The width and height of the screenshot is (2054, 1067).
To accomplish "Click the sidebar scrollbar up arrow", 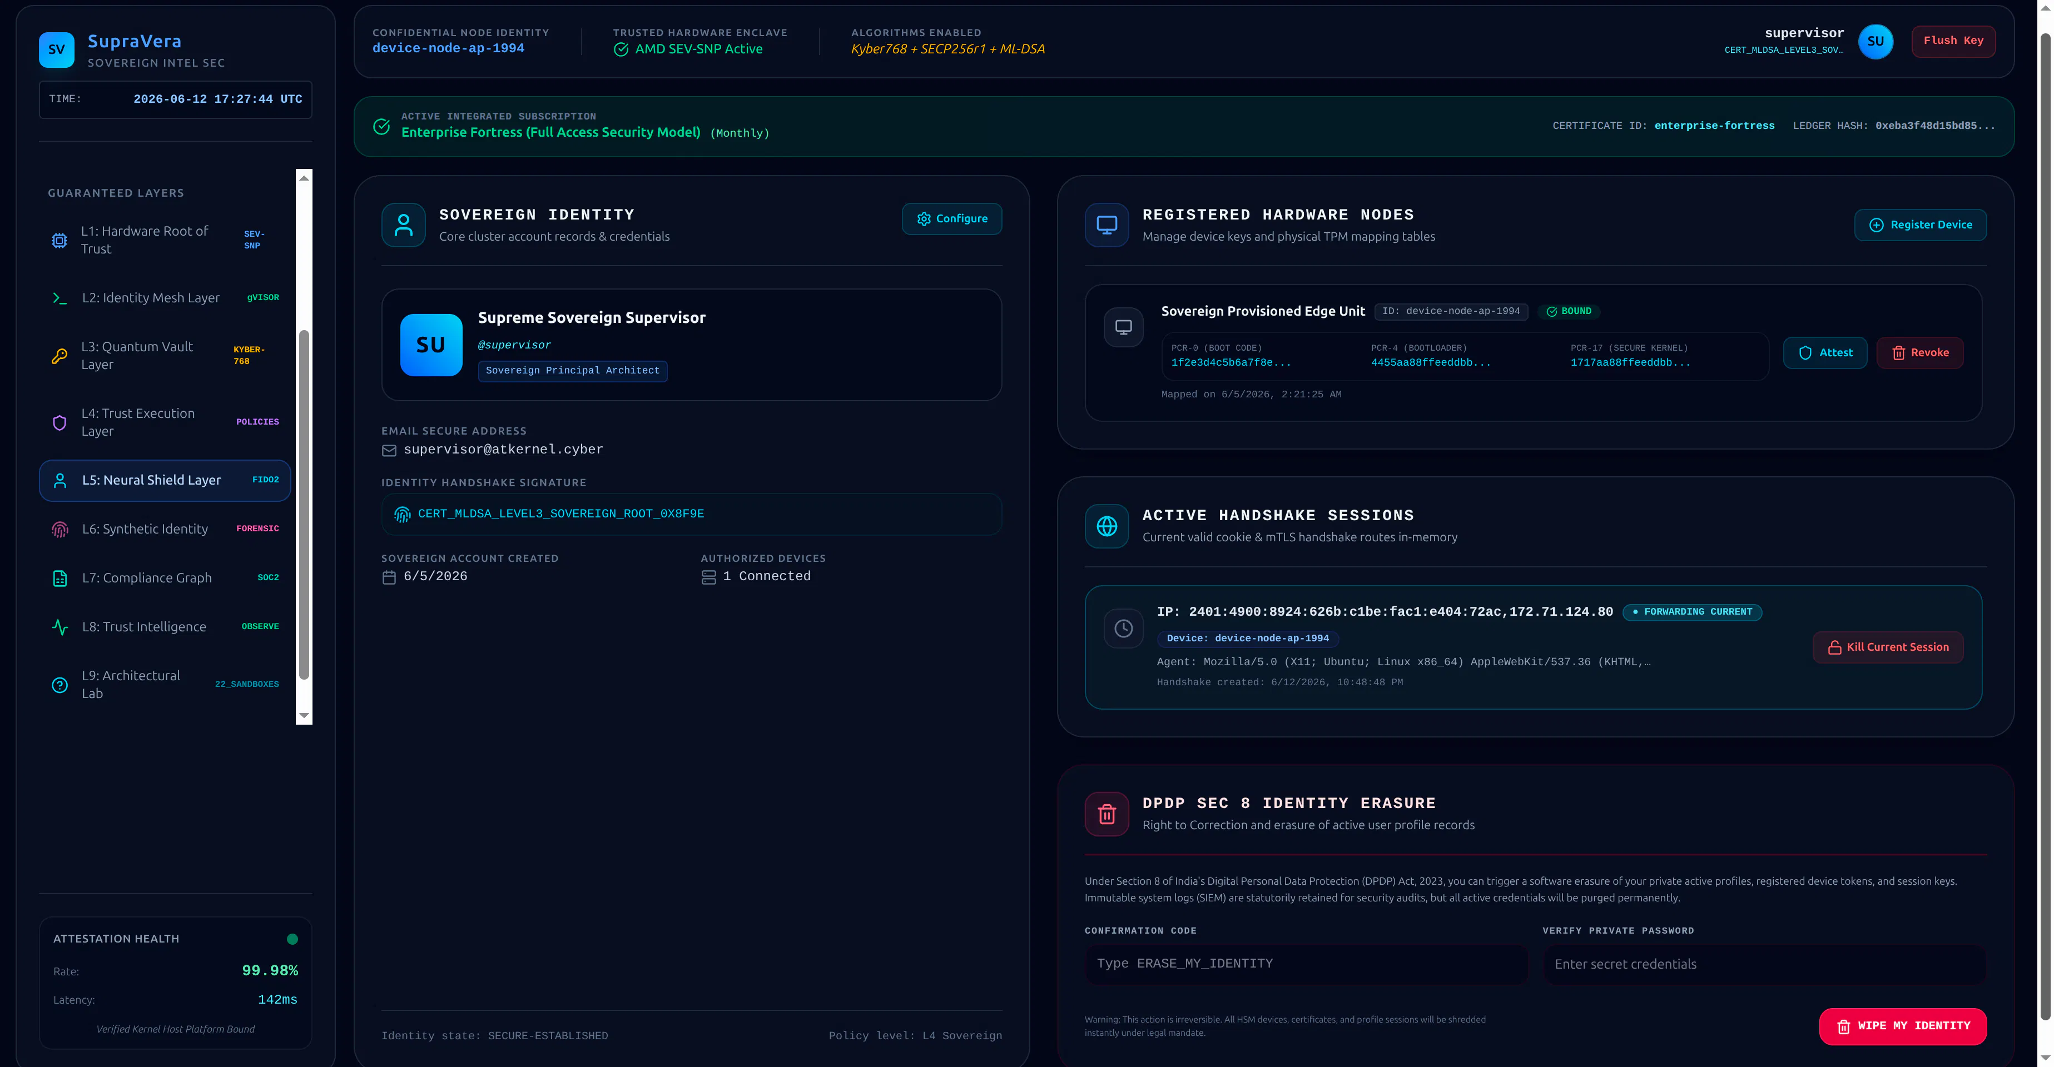I will pyautogui.click(x=304, y=178).
